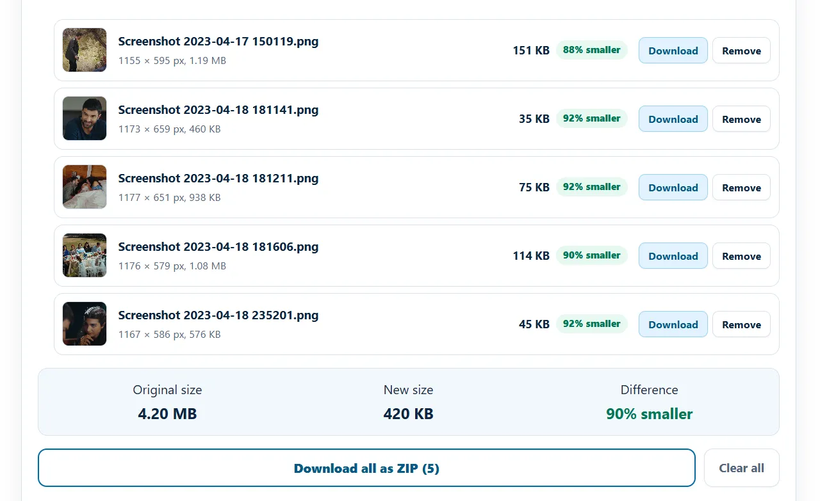Open thumbnail of Screenshot 2023-04-18 181211.png
The image size is (836, 501).
[85, 187]
